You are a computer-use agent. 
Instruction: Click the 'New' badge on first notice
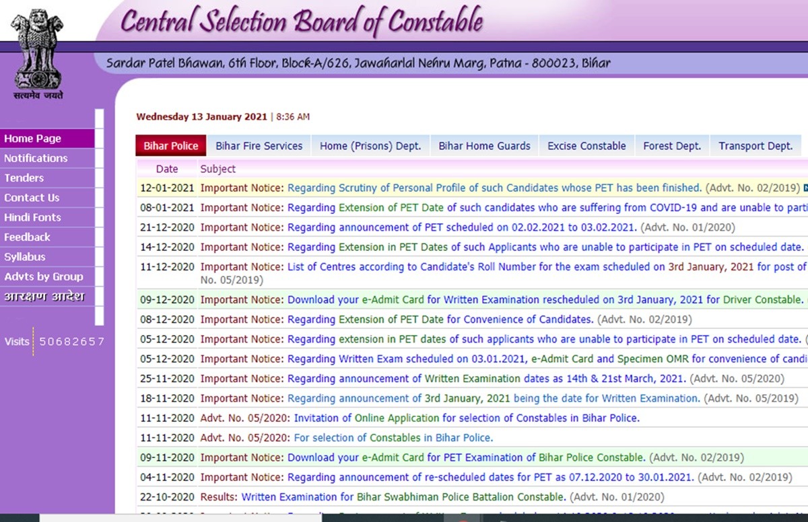pos(805,188)
